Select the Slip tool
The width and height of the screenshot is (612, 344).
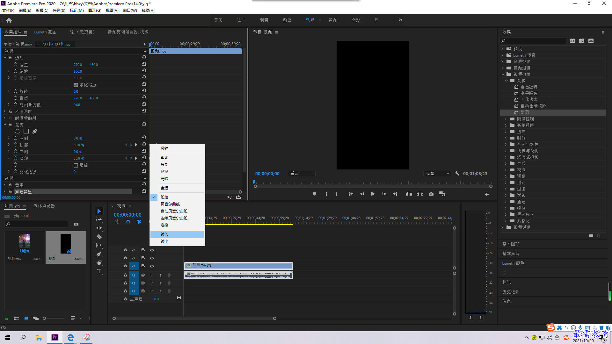coord(99,245)
